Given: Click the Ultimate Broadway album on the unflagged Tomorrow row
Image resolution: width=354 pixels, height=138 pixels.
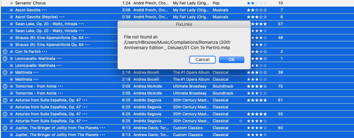Looking at the screenshot, I should coord(190,93).
